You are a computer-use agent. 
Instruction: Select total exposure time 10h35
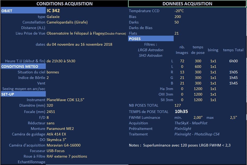(x=181, y=112)
